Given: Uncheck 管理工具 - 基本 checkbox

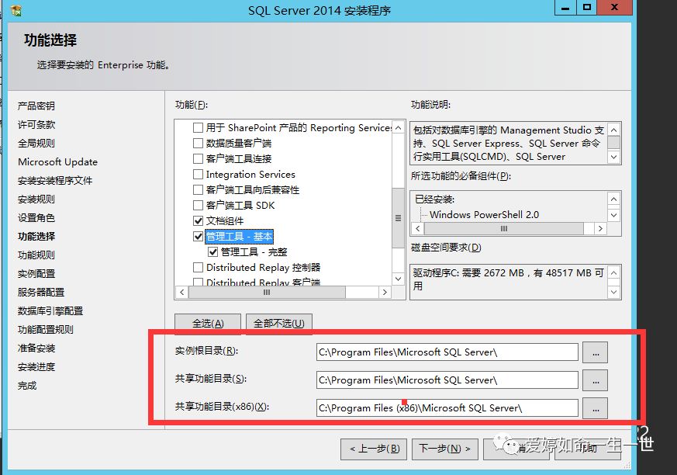Looking at the screenshot, I should [x=198, y=237].
